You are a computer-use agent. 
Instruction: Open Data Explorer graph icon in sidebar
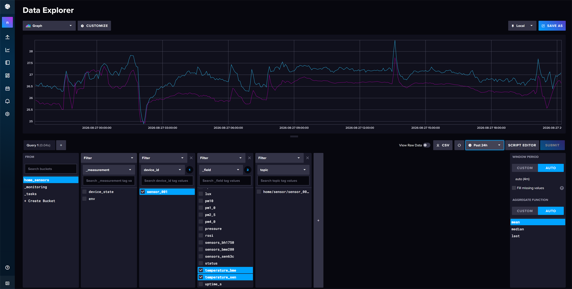pos(7,50)
